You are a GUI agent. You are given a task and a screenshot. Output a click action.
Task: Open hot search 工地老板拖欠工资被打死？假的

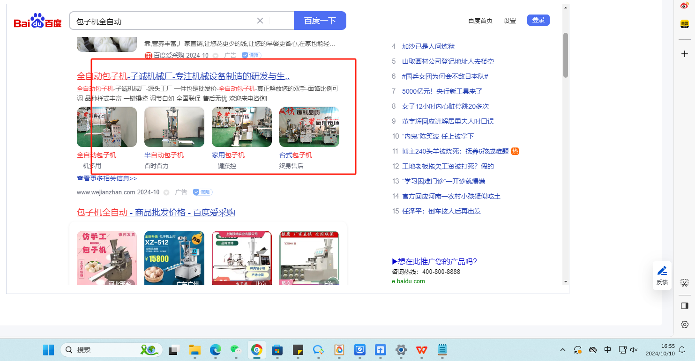pos(448,166)
